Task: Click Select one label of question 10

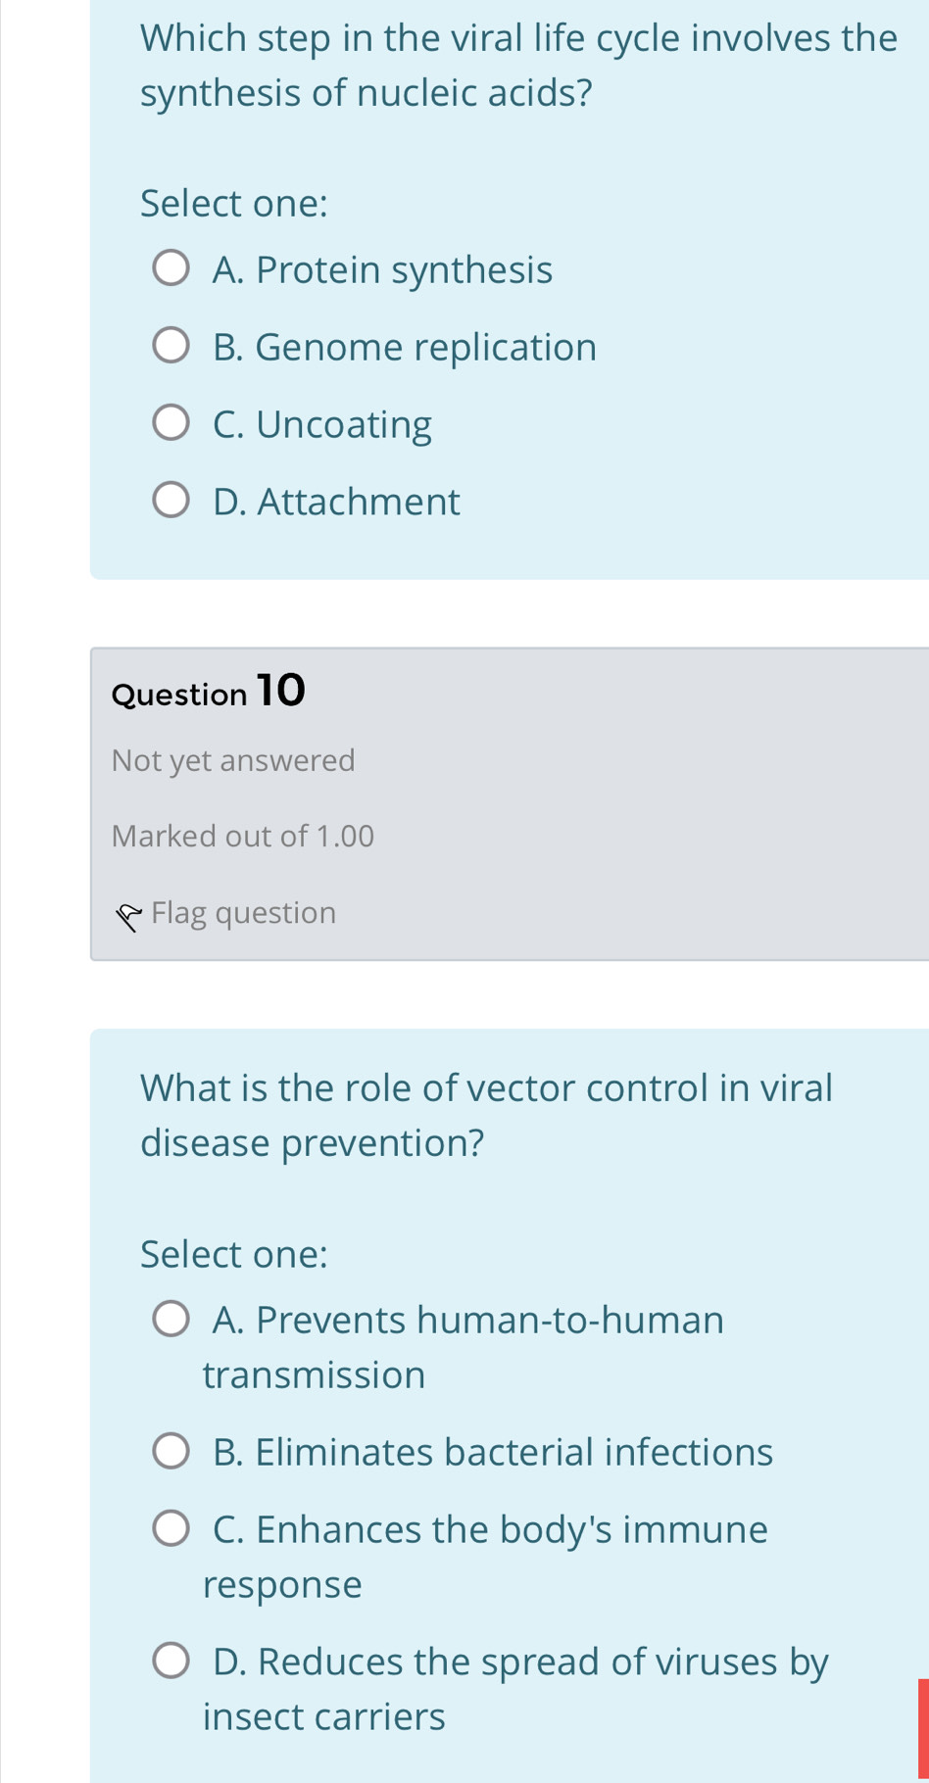Action: (x=233, y=1255)
